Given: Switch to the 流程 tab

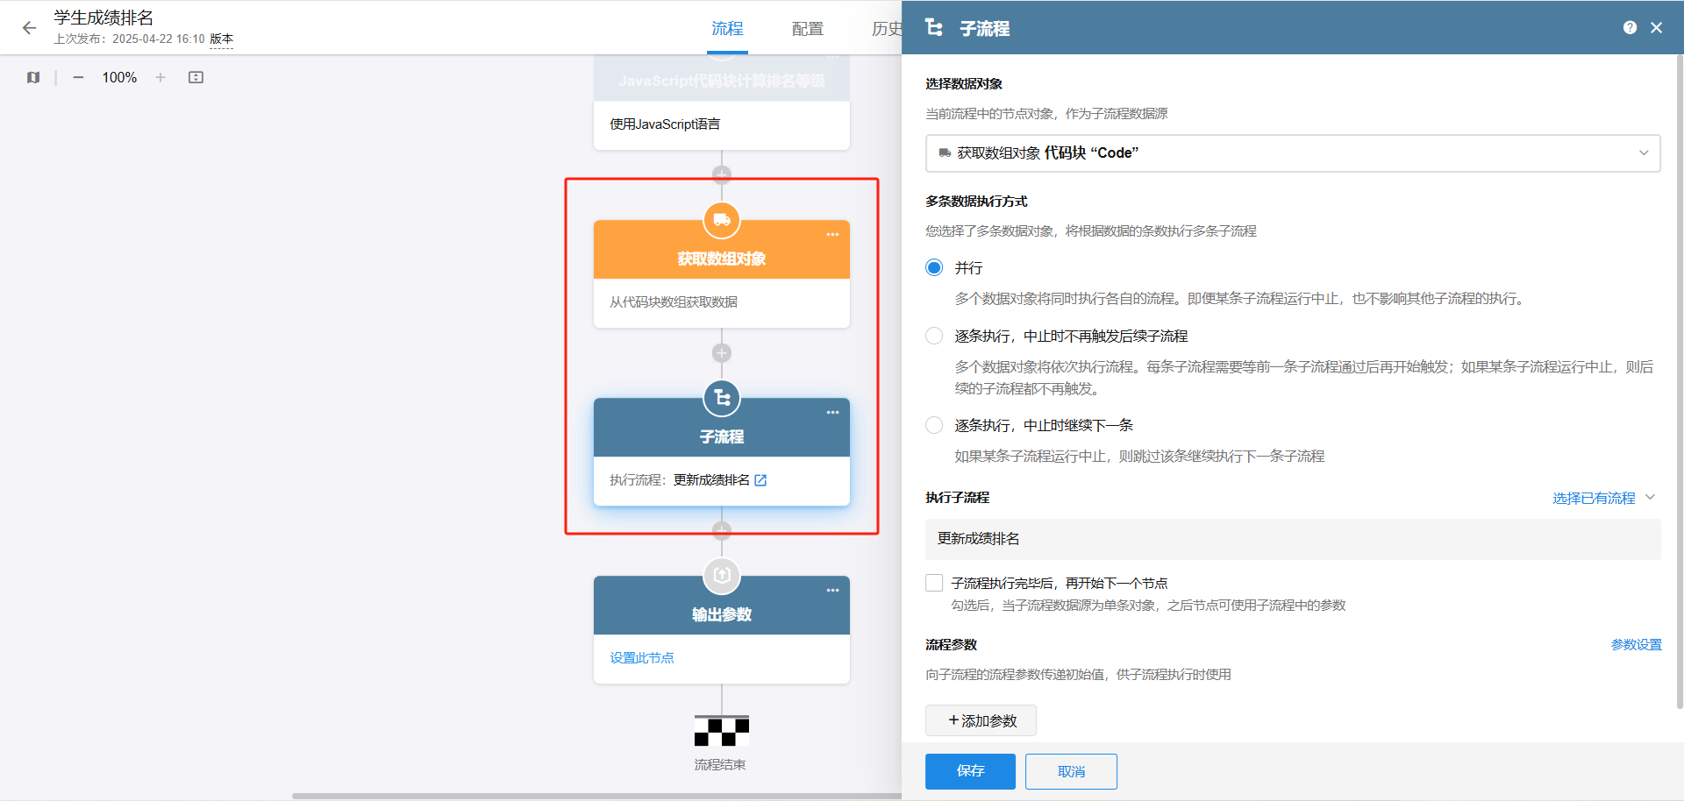Looking at the screenshot, I should 727,29.
